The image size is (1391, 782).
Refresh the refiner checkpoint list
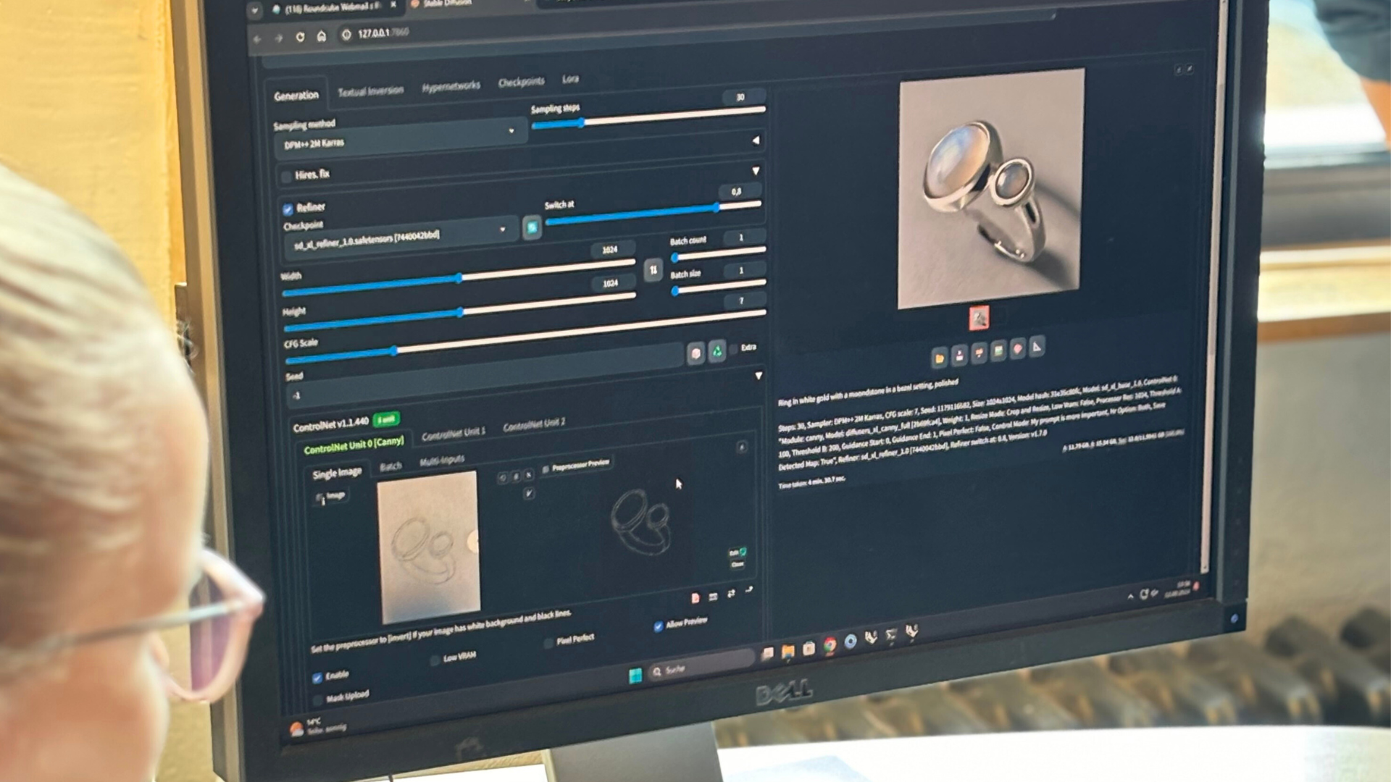click(532, 228)
